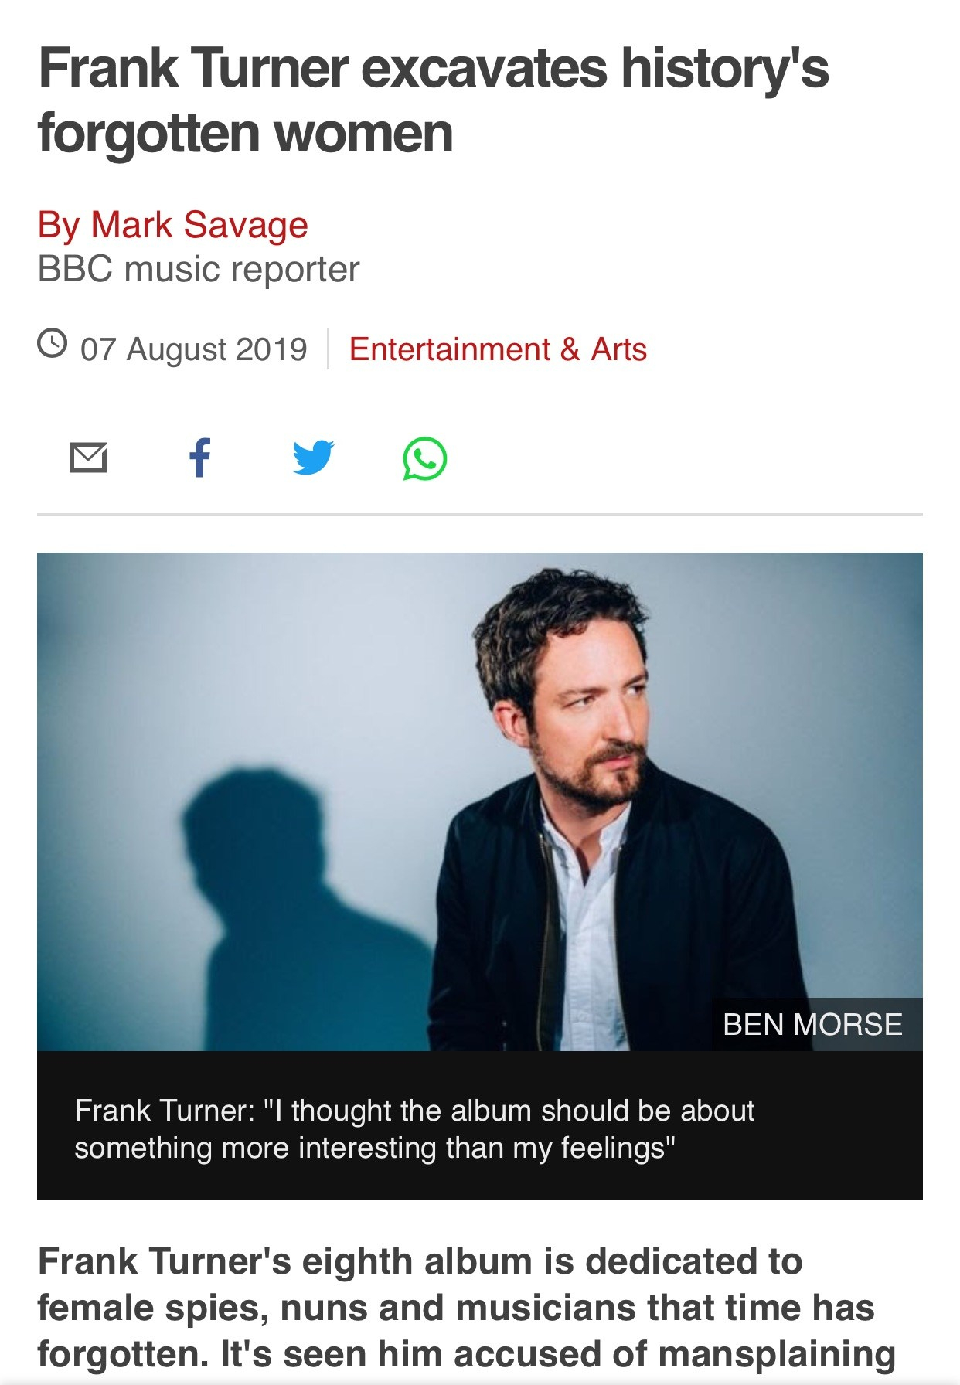Open the Entertainment & Arts section
960x1385 pixels.
pyautogui.click(x=497, y=349)
